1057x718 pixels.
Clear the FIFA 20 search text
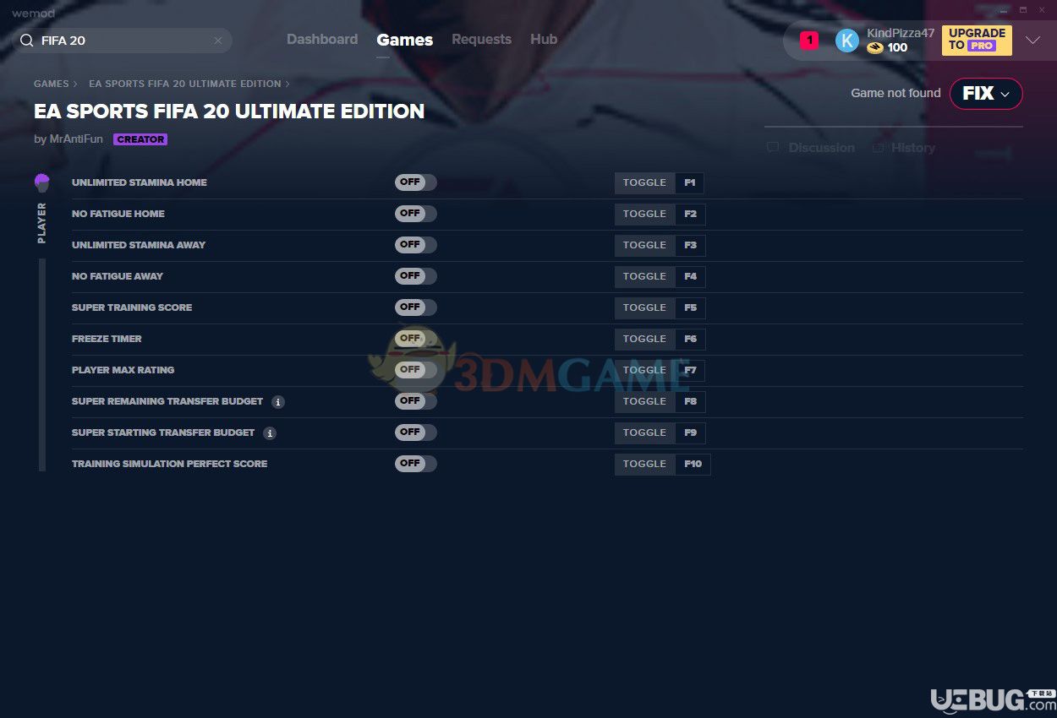coord(217,41)
